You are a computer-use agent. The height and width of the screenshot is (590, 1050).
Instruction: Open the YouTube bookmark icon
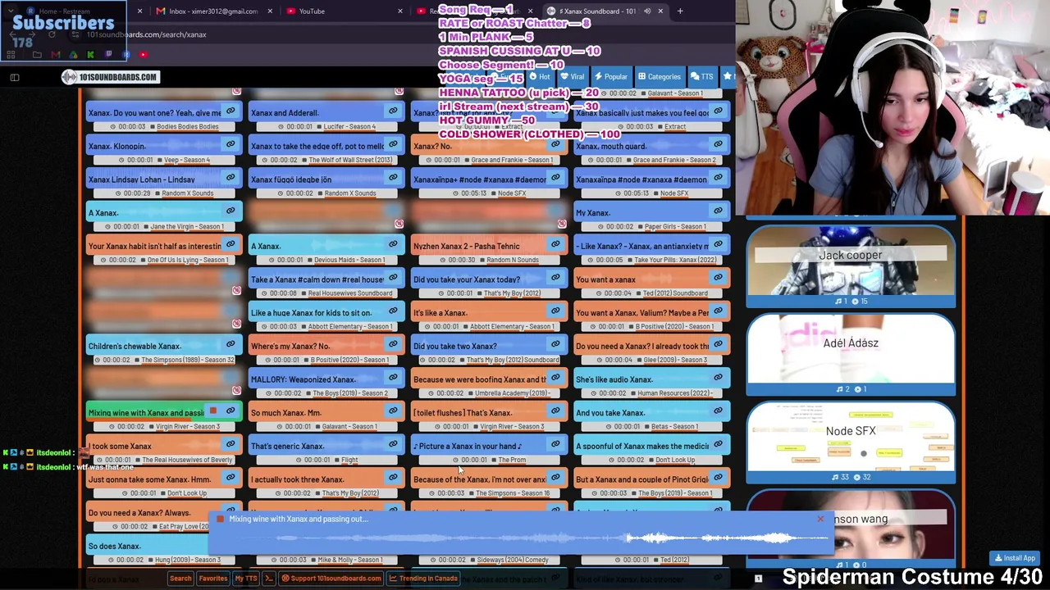143,55
